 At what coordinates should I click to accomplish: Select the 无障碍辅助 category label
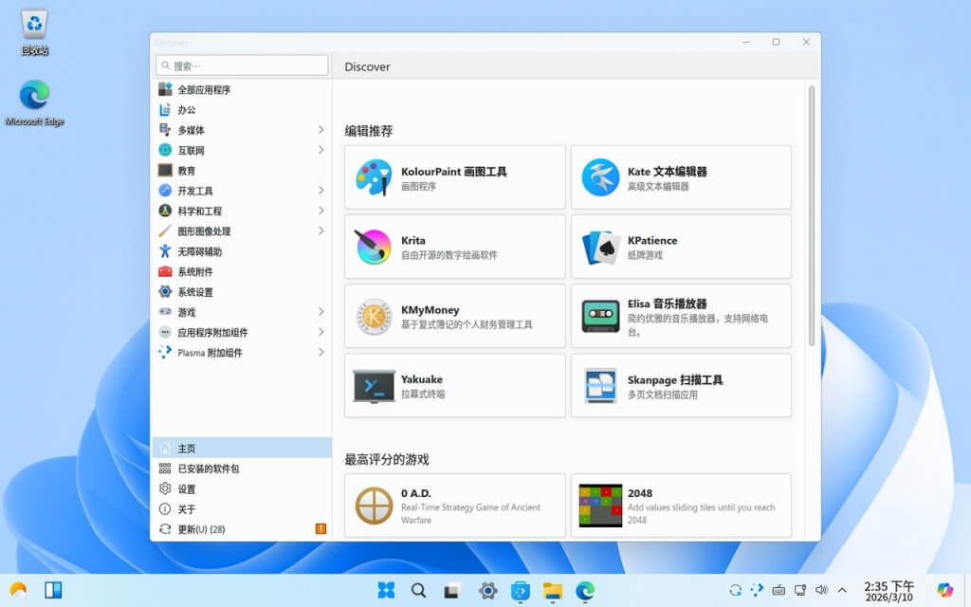(x=199, y=251)
